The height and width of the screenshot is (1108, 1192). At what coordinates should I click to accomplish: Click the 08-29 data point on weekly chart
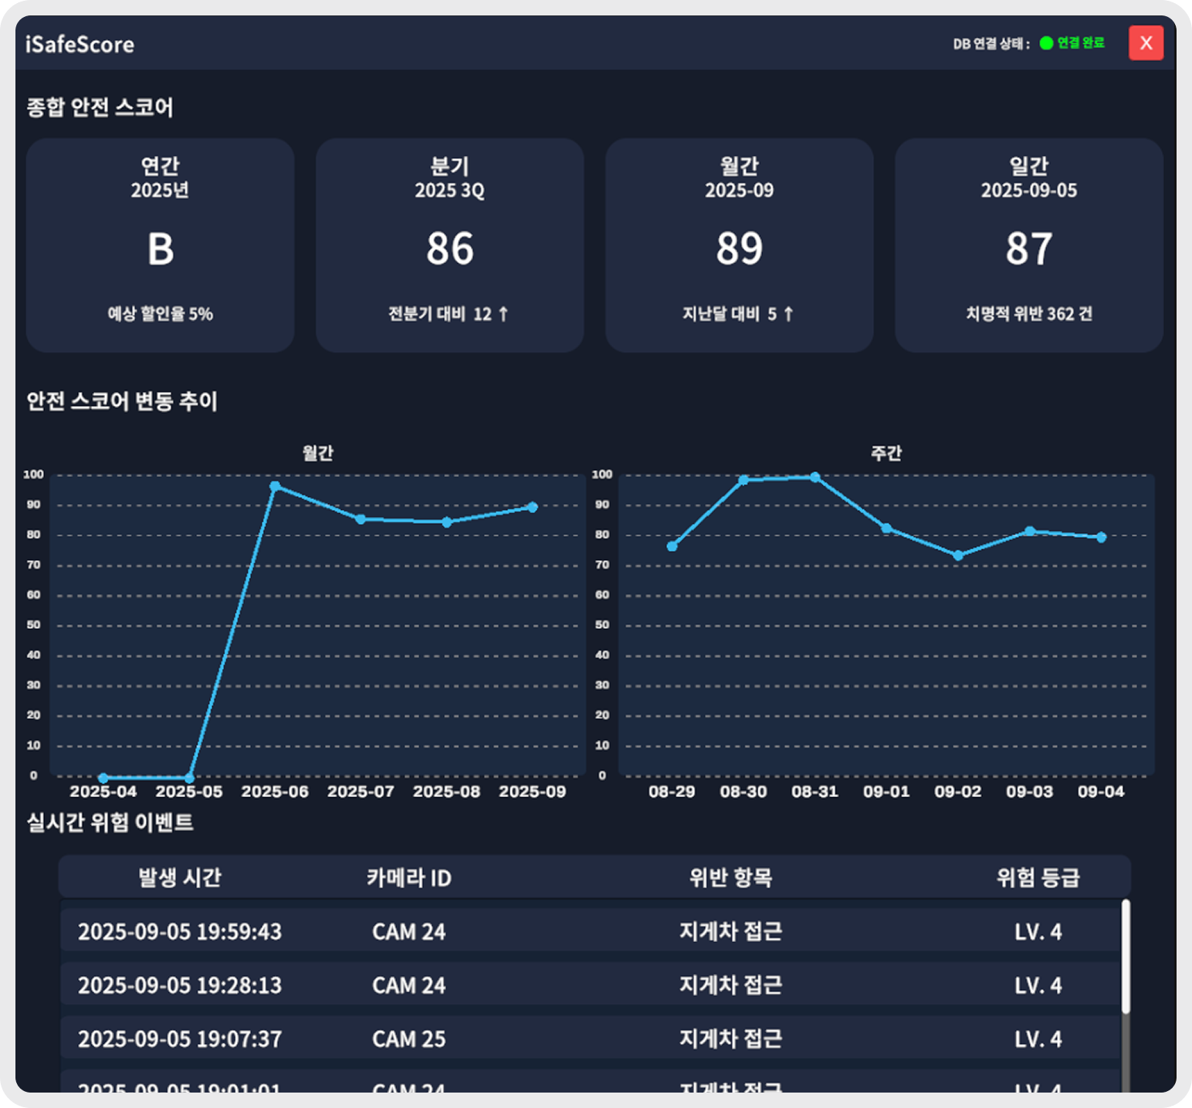coord(672,546)
